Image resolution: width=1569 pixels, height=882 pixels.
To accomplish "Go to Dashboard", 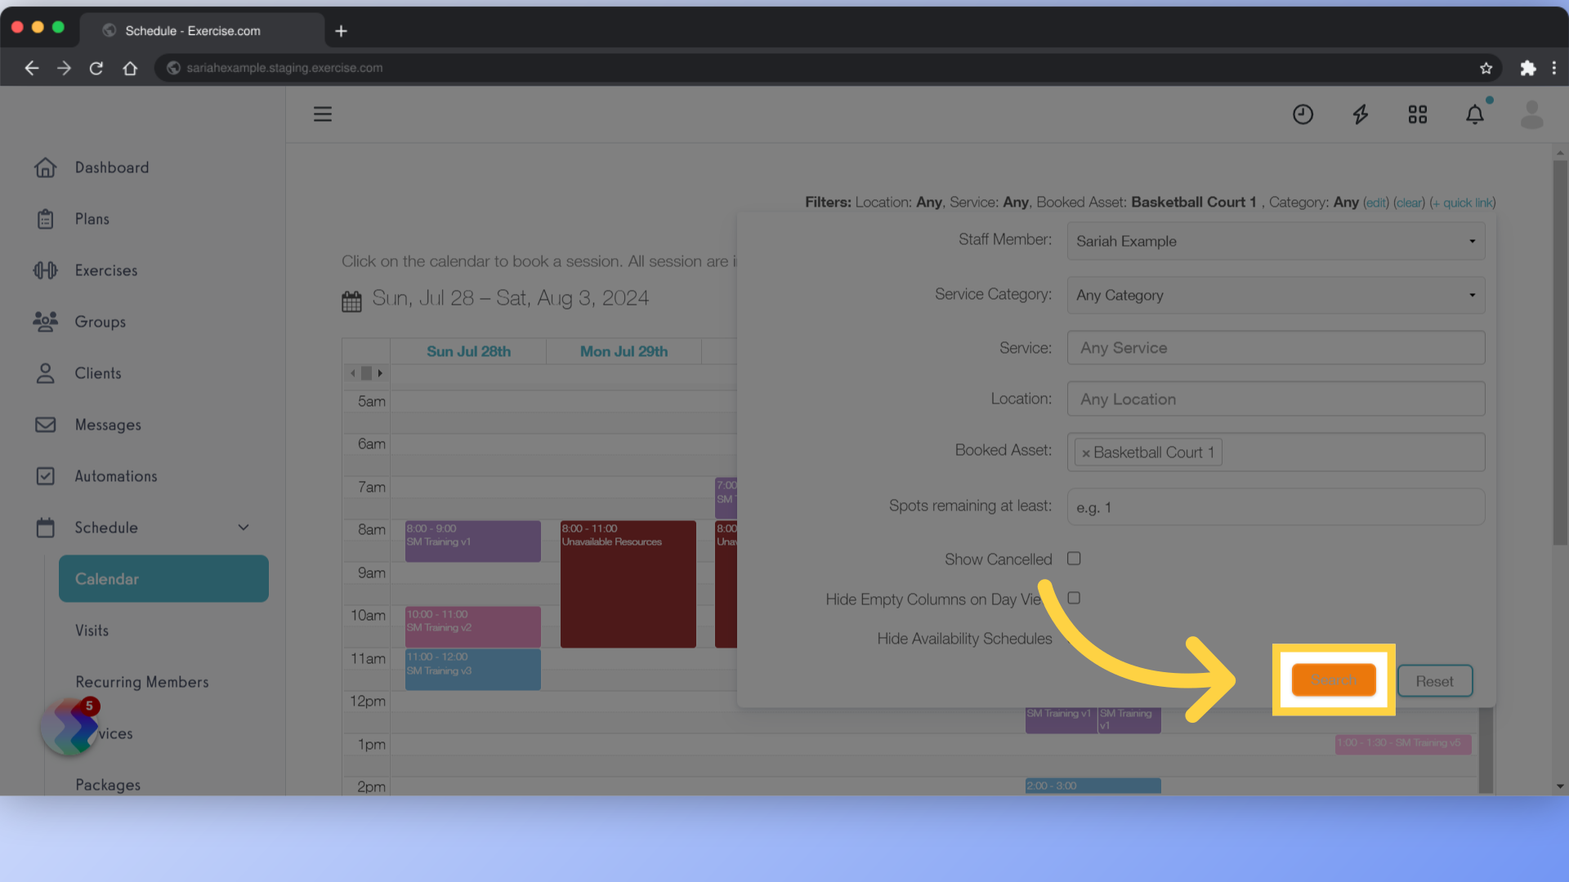I will pyautogui.click(x=112, y=167).
